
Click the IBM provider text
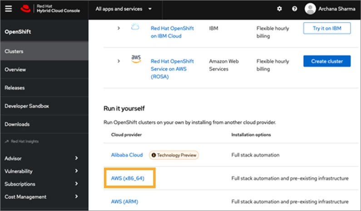(x=213, y=28)
